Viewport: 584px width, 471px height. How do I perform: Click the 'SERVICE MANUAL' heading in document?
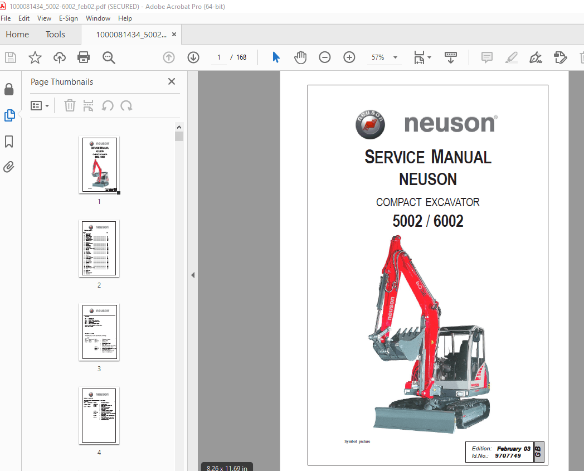click(x=428, y=157)
